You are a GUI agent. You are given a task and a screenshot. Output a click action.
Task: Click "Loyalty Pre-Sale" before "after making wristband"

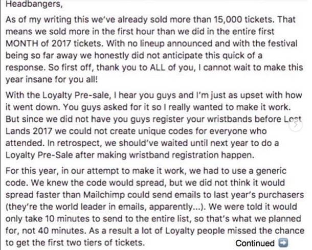tap(39, 155)
